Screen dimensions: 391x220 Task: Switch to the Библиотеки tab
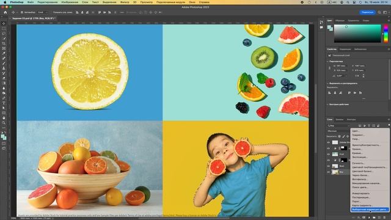(360, 50)
